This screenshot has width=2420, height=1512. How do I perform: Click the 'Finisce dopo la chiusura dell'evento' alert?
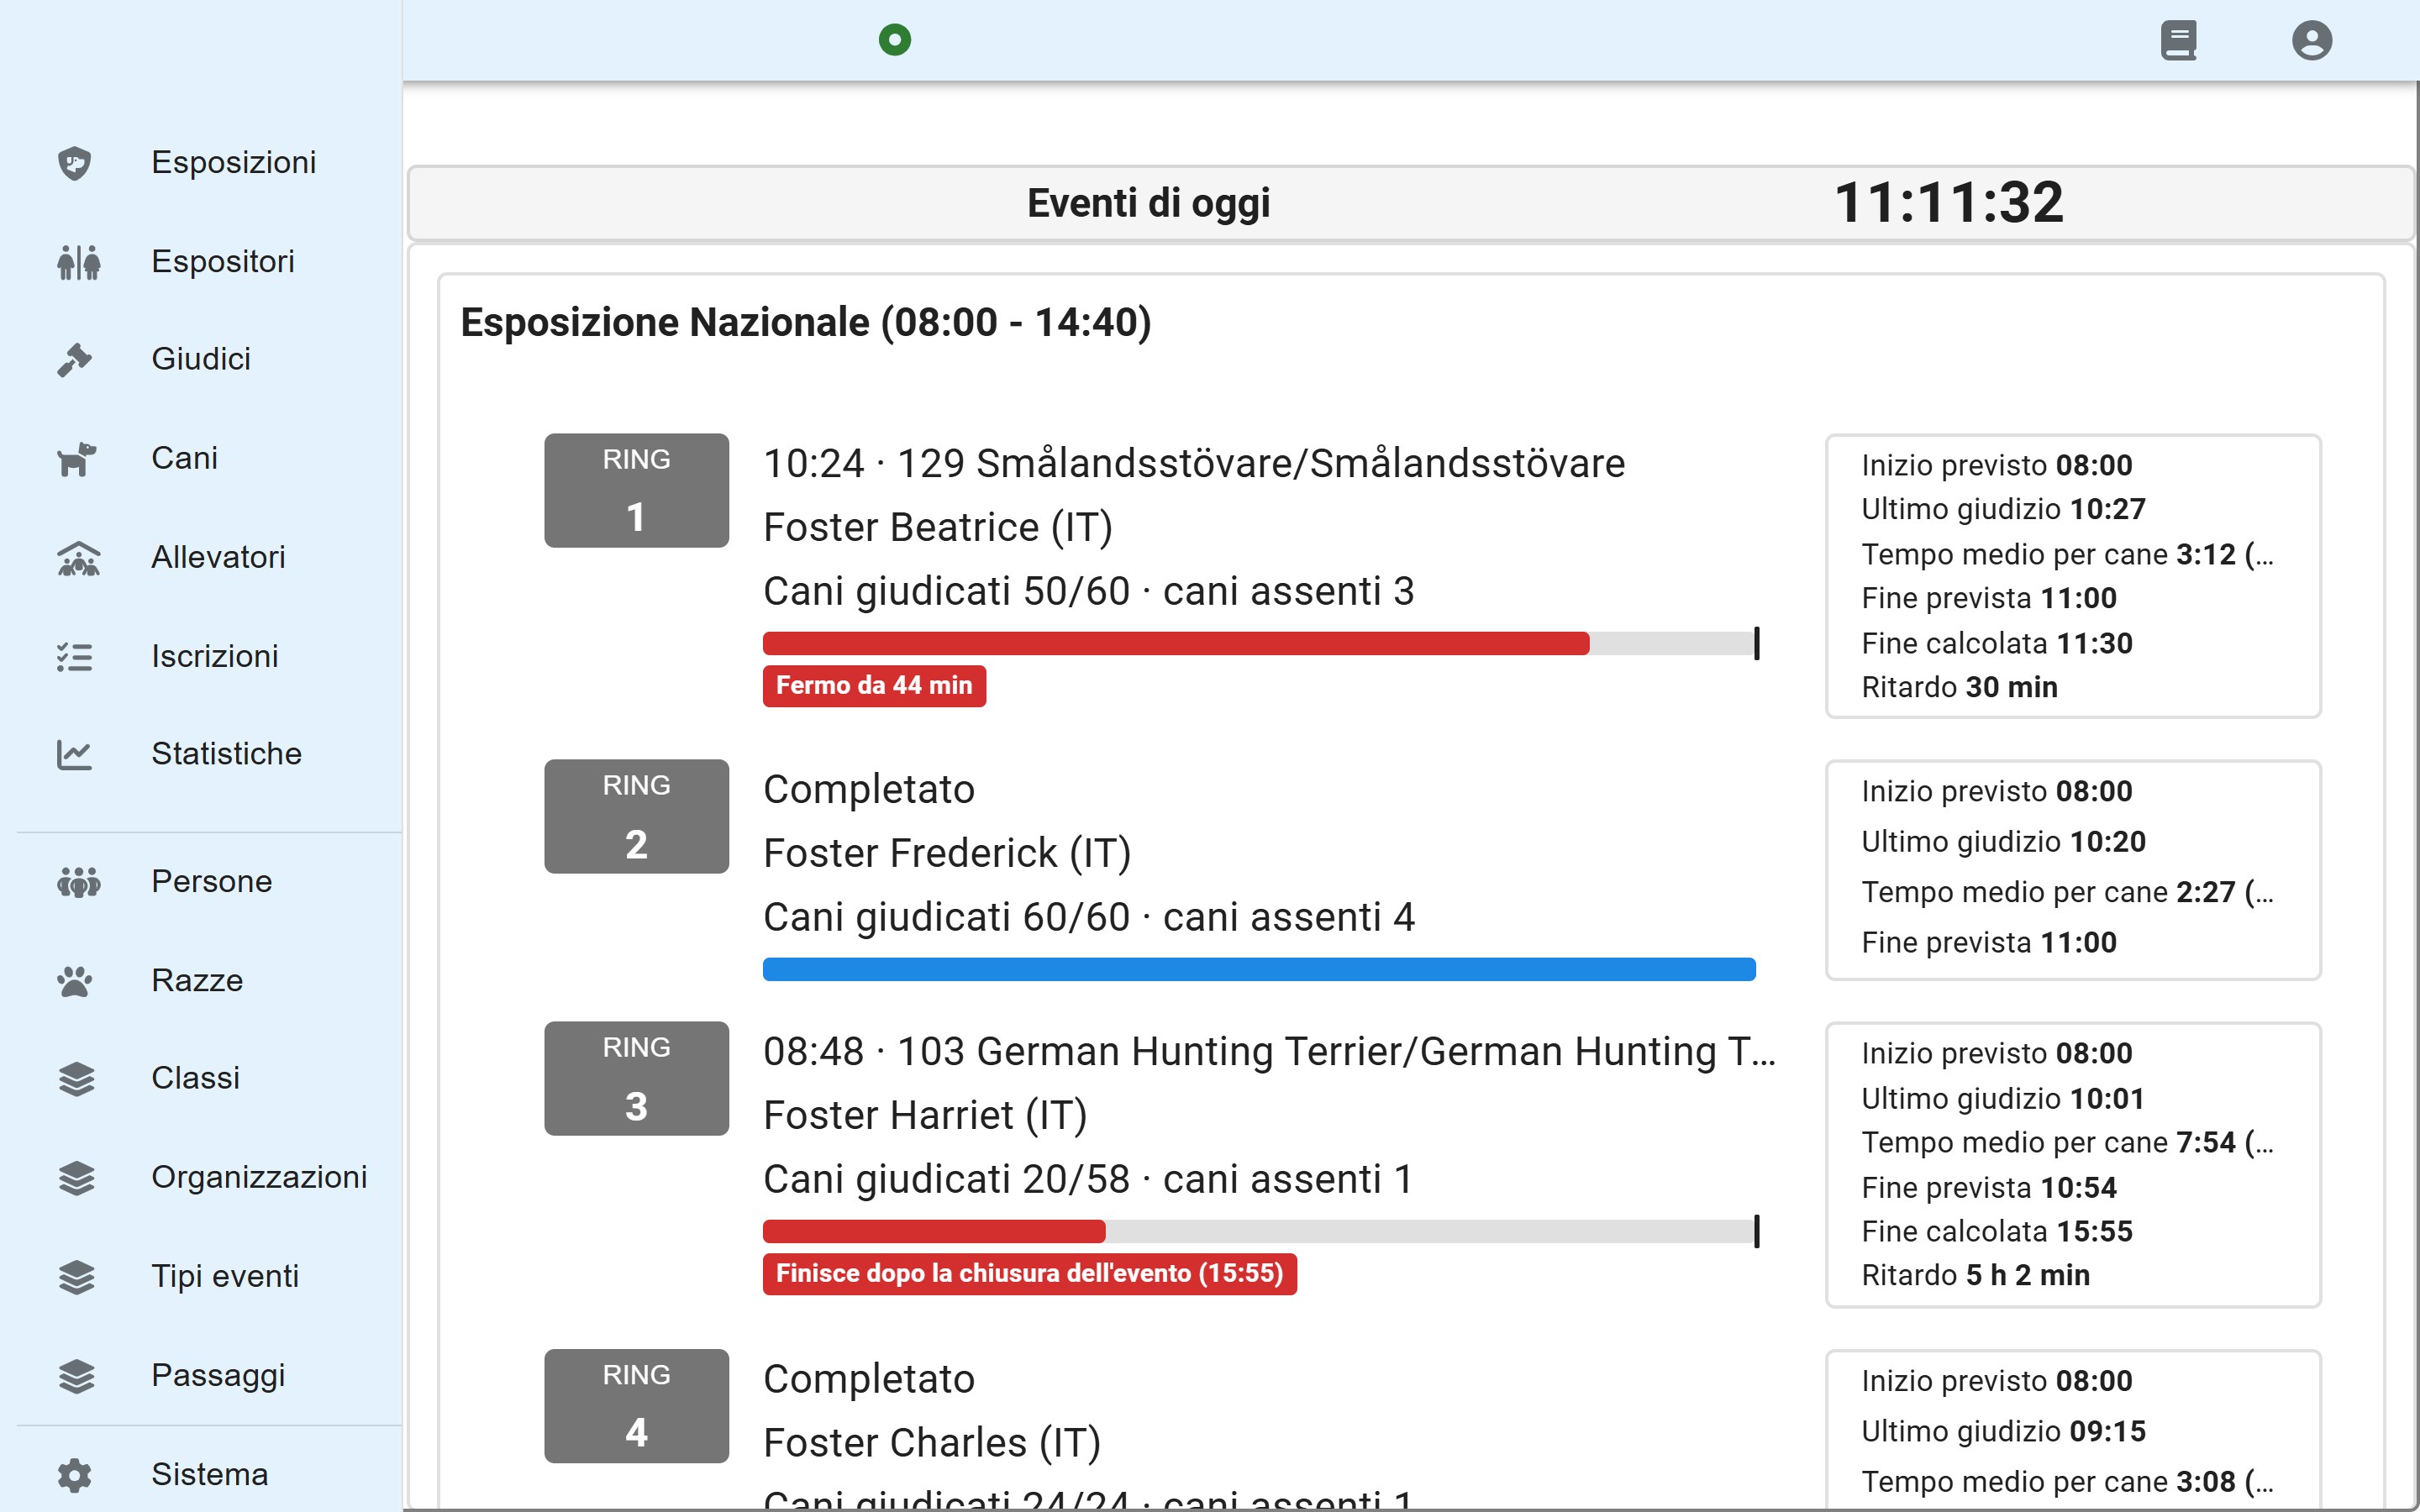[1030, 1274]
